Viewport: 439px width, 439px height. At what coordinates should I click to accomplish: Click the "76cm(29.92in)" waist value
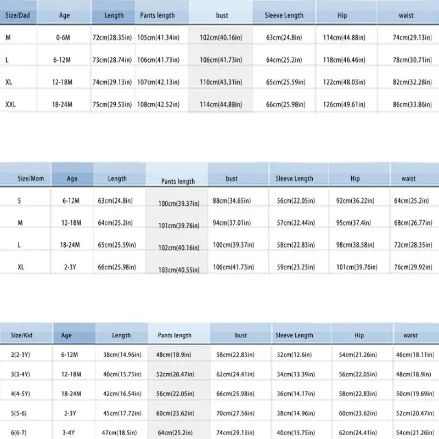click(x=413, y=267)
